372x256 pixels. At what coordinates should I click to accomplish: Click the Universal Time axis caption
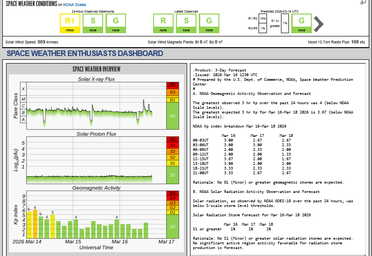[96, 248]
